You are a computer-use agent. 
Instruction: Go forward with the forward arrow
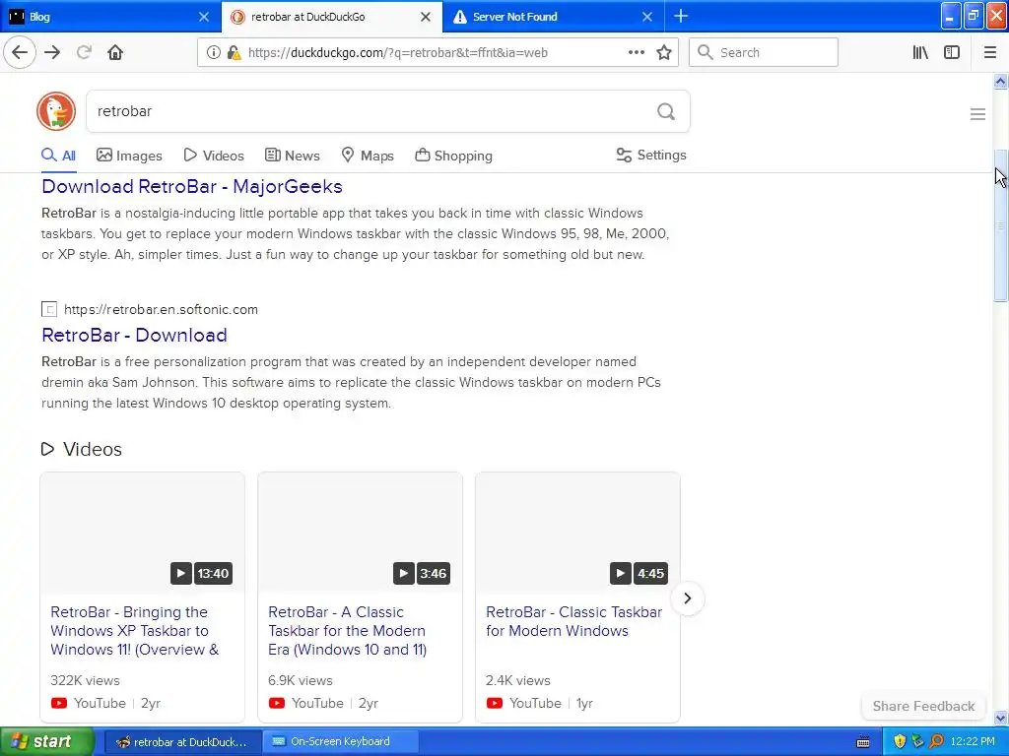coord(52,52)
